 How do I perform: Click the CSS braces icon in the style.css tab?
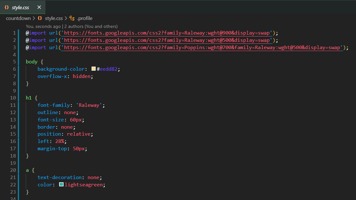click(x=7, y=7)
